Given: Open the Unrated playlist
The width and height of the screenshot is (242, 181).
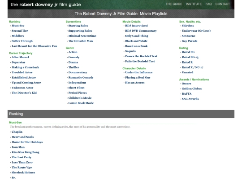Looking at the screenshot, I should (x=187, y=72).
